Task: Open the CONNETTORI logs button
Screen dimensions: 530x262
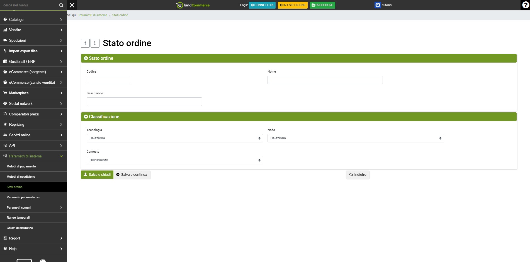Action: [262, 5]
